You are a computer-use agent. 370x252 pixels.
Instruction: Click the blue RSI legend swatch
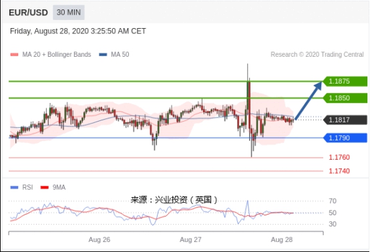14,188
